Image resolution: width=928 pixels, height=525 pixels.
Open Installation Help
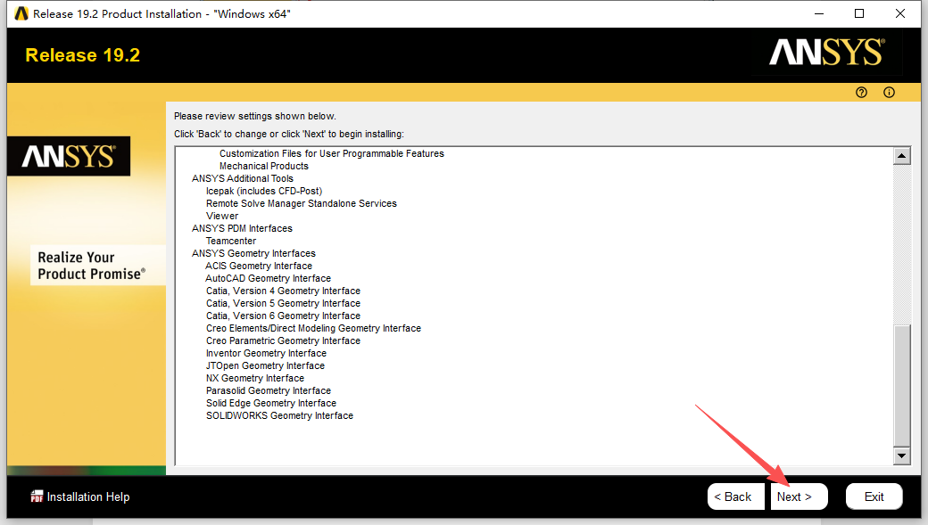click(87, 496)
